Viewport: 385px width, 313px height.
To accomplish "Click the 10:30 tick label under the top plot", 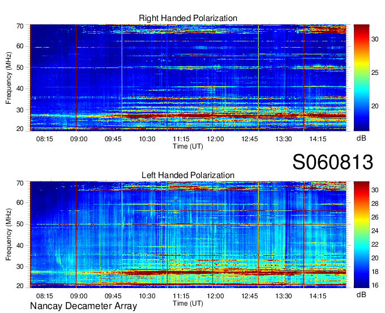I will pos(147,139).
